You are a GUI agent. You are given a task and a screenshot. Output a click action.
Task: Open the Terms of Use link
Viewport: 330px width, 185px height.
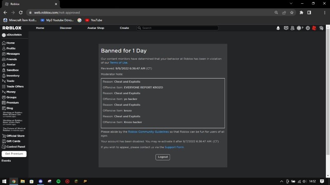[118, 63]
